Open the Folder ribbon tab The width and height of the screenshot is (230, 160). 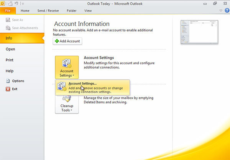[x=72, y=11]
